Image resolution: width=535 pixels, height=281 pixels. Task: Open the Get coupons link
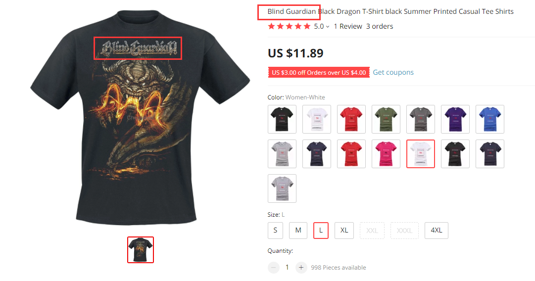pyautogui.click(x=393, y=72)
